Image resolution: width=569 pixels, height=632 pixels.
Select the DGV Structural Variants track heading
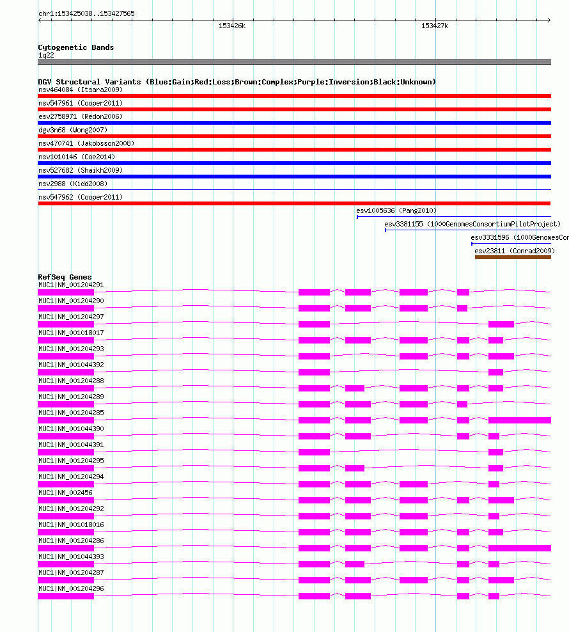pyautogui.click(x=237, y=82)
